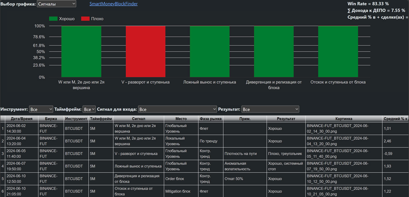Toggle the green Хорошо legend swatch
Viewport: 409px width, 197px height.
(53, 19)
